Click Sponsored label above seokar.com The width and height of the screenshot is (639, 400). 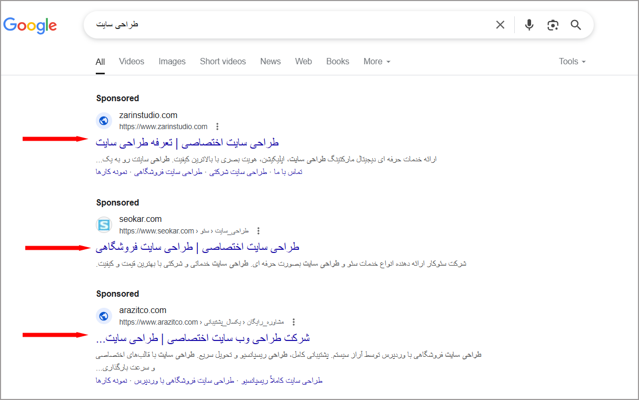click(x=117, y=203)
